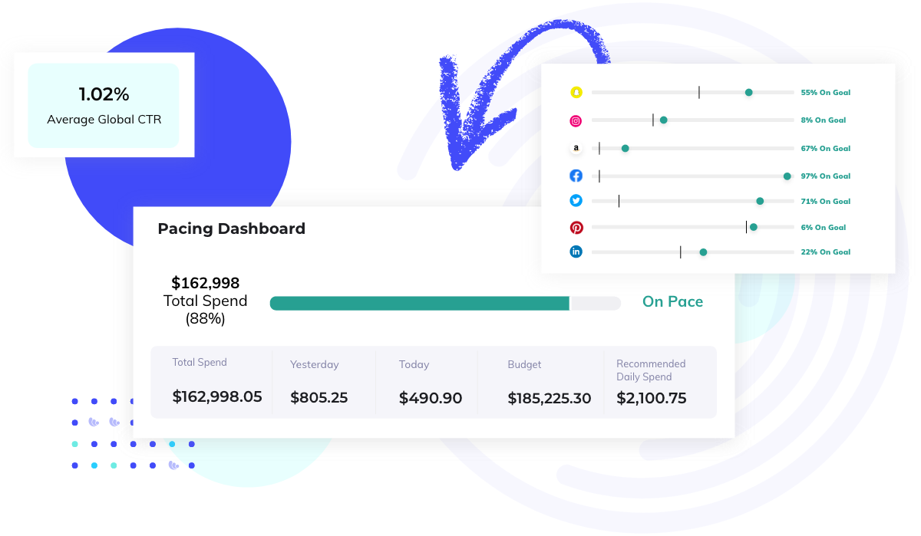Open the Pinterest pacing row
Viewport: 921px width, 536px height.
coord(576,227)
